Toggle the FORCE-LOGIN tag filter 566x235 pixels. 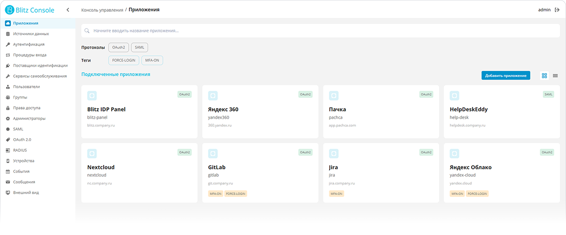coord(123,61)
